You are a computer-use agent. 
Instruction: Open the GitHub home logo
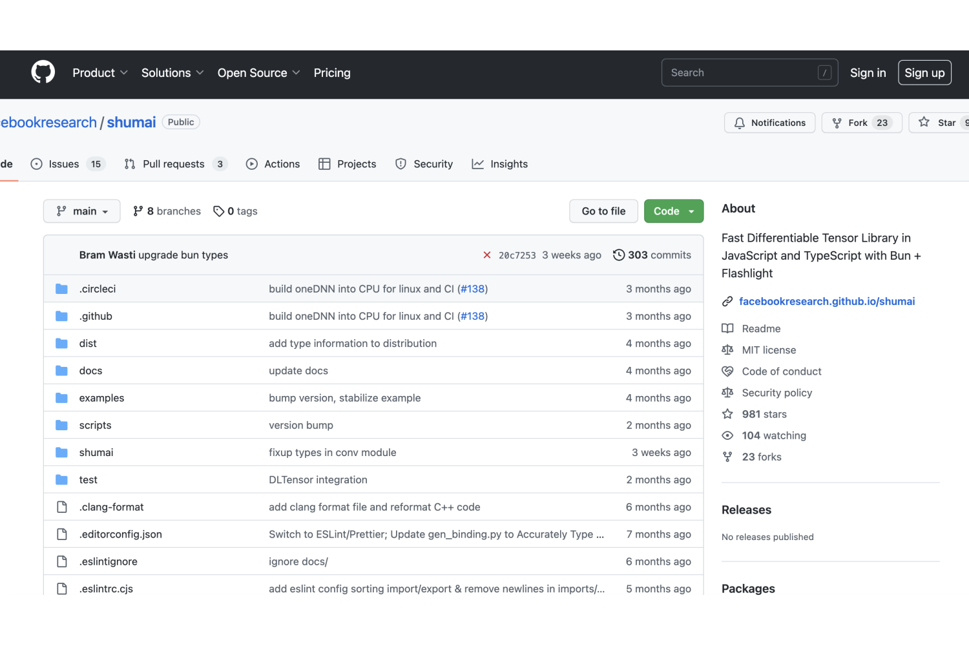click(x=43, y=72)
